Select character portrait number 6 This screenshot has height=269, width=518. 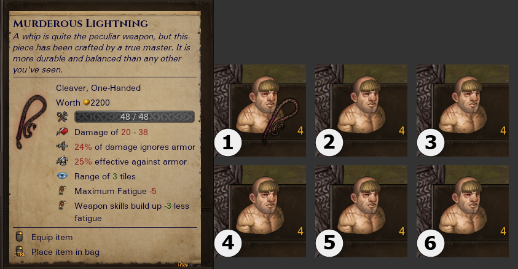[463, 211]
